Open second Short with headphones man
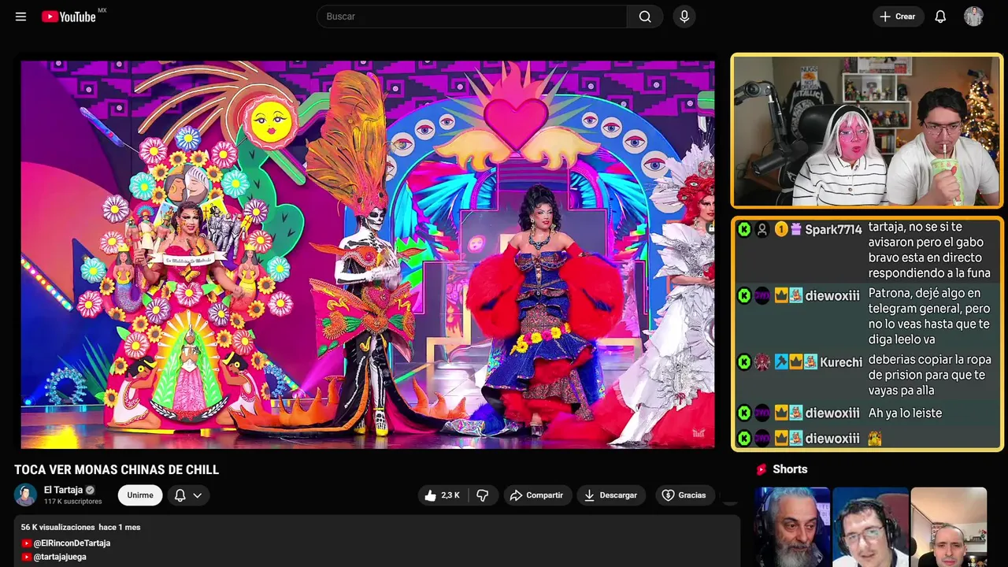Image resolution: width=1008 pixels, height=567 pixels. (870, 527)
